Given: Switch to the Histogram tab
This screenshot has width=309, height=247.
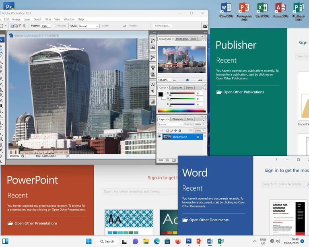Looking at the screenshot, I should click(182, 39).
